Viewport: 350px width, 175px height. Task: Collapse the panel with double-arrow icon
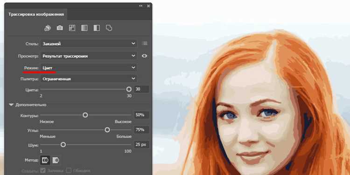pos(140,6)
